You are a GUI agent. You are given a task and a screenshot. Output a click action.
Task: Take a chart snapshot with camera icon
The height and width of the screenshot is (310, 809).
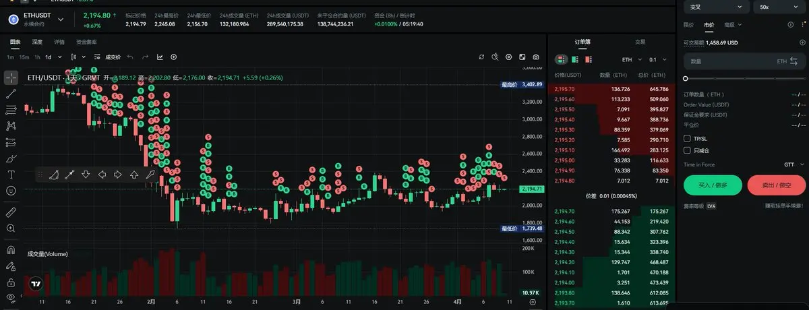tap(536, 57)
